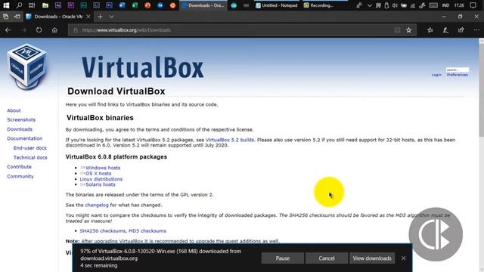Switch to the Recording app in the taskbar
This screenshot has width=484, height=272.
(318, 5)
